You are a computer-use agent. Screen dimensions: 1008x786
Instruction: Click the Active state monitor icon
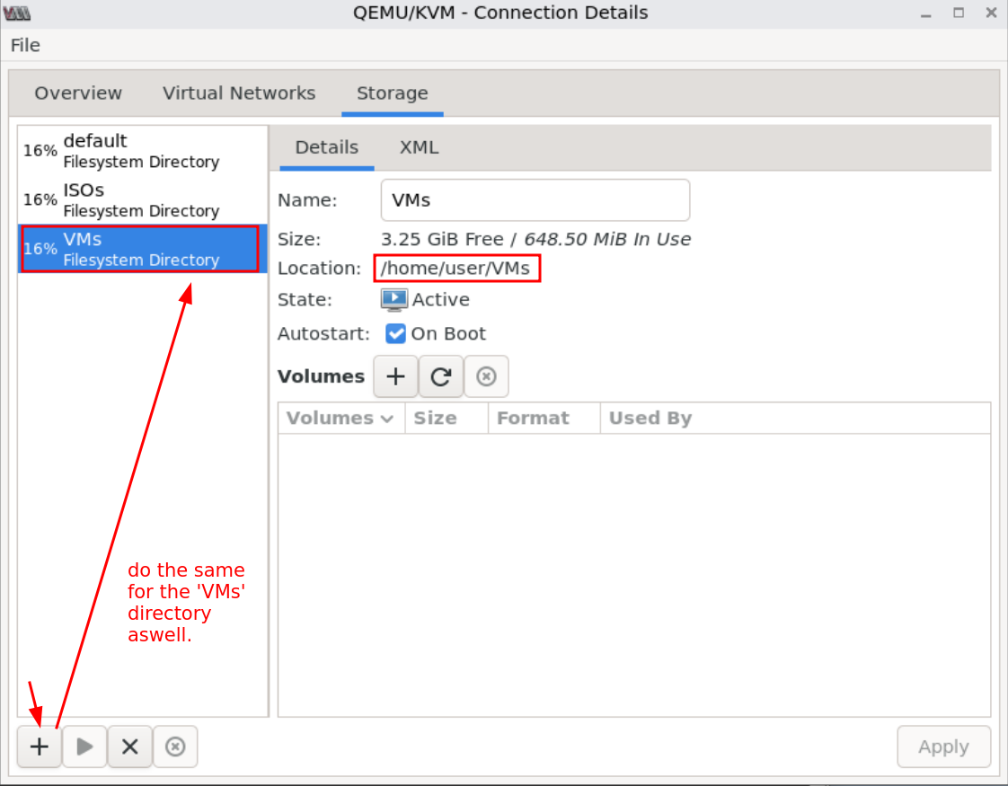393,299
